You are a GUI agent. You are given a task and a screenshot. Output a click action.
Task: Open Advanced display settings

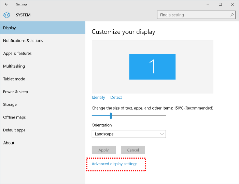click(x=115, y=164)
